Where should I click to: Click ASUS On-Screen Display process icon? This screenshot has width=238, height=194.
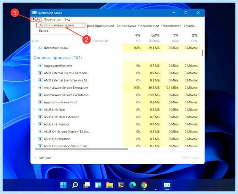[40, 132]
